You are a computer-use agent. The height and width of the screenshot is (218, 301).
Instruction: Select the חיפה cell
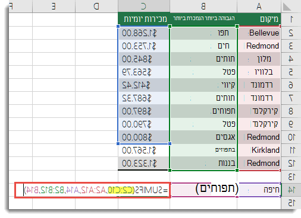259,190
